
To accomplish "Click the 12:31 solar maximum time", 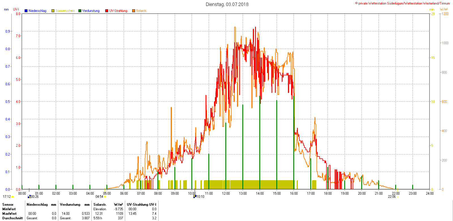I will (x=99, y=214).
